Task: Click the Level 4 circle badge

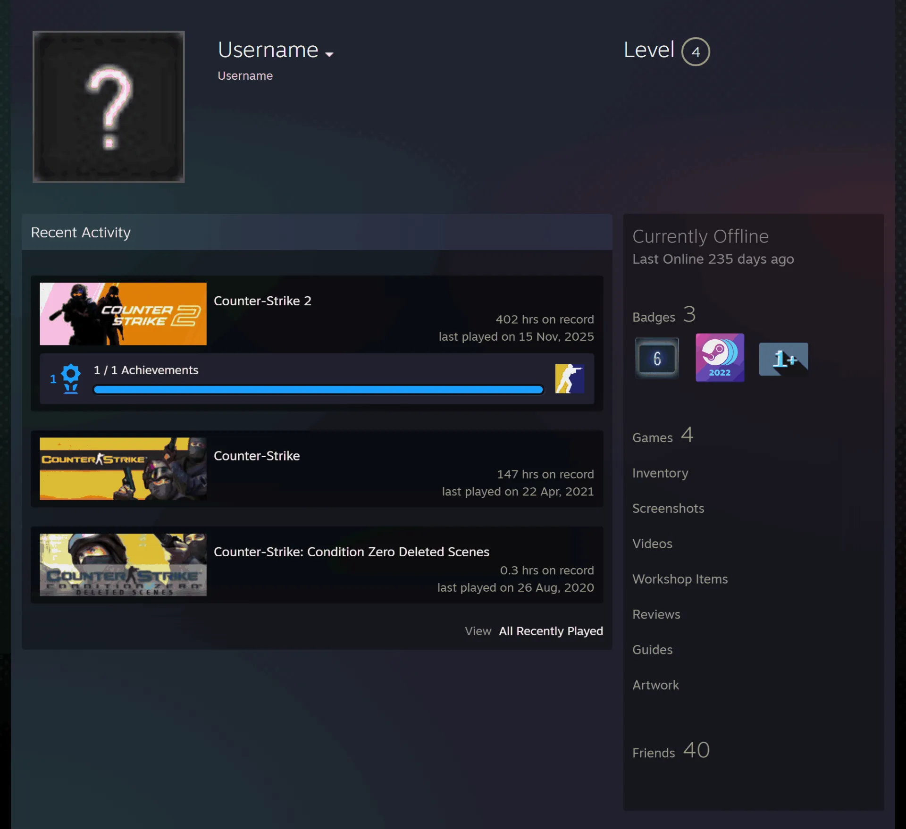Action: pyautogui.click(x=696, y=51)
